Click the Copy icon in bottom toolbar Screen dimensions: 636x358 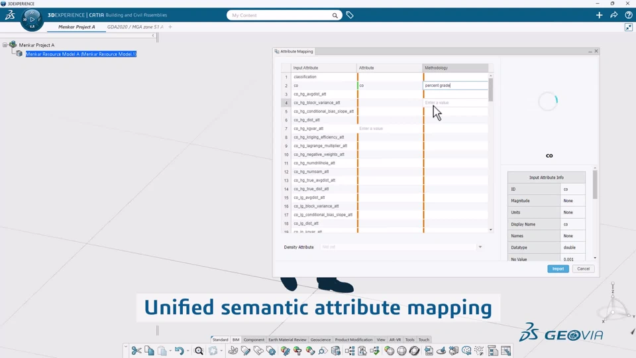(149, 351)
